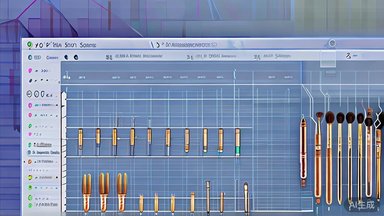
Task: Toggle the first pink dot in sidebar
Action: click(30, 70)
